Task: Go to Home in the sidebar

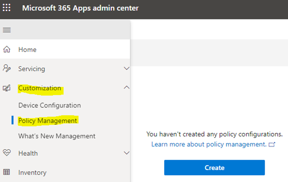Action: pyautogui.click(x=27, y=49)
